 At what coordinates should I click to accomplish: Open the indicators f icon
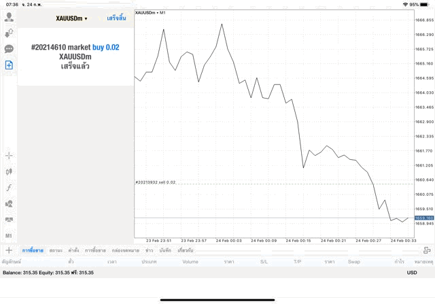coord(9,188)
